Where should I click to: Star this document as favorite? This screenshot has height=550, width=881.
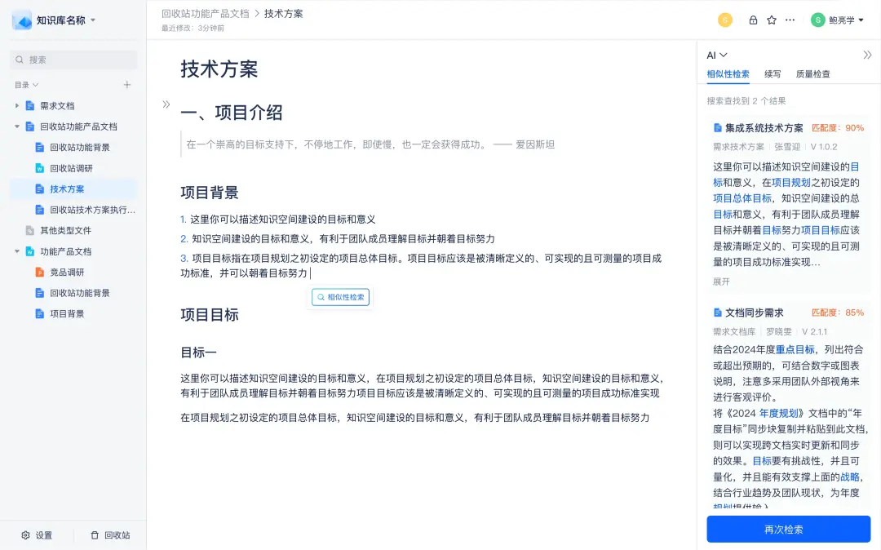pos(772,20)
